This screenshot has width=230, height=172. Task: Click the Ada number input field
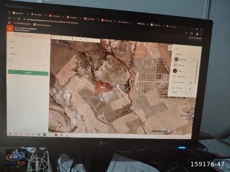[28, 60]
